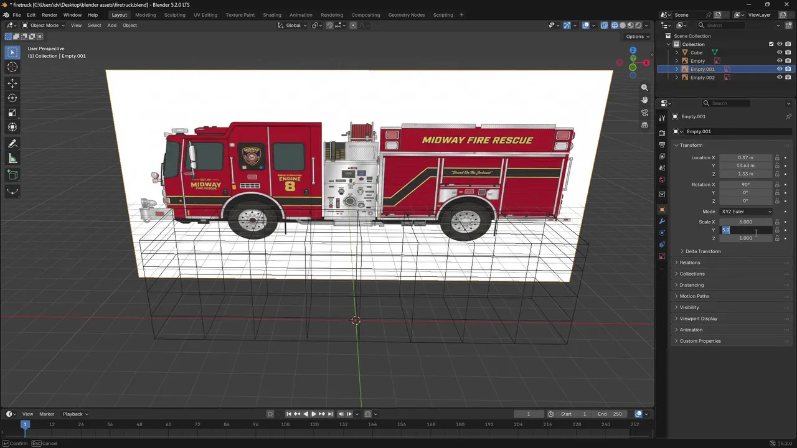The width and height of the screenshot is (797, 448).
Task: Lock the Rotation X value
Action: pos(777,185)
